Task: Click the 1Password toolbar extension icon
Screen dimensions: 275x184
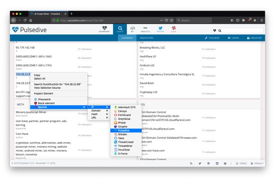Action: pyautogui.click(x=244, y=20)
